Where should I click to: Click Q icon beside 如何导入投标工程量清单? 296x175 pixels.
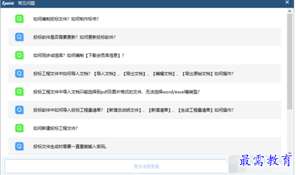19,110
